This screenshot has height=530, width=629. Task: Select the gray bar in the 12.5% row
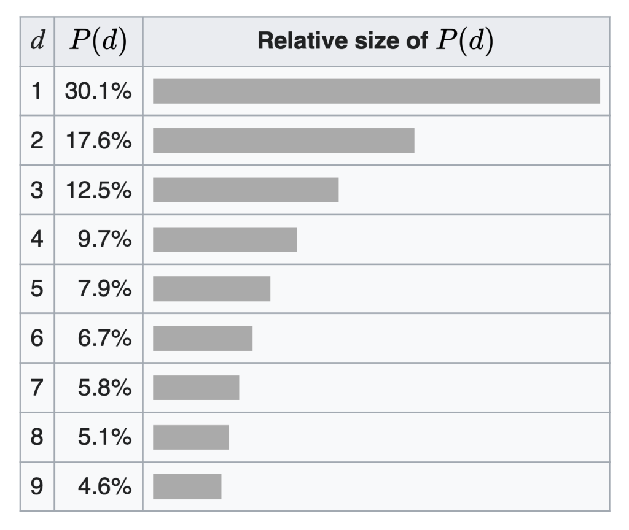pyautogui.click(x=246, y=190)
